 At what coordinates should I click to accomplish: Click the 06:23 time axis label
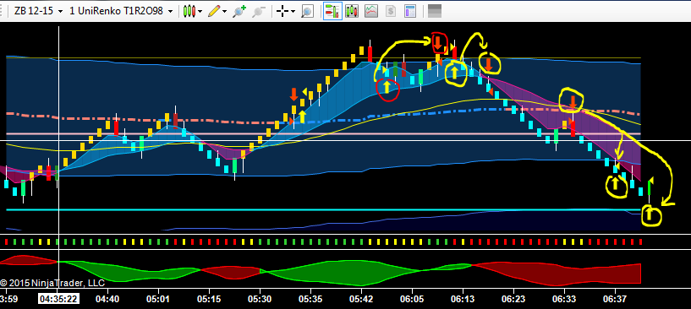514,300
